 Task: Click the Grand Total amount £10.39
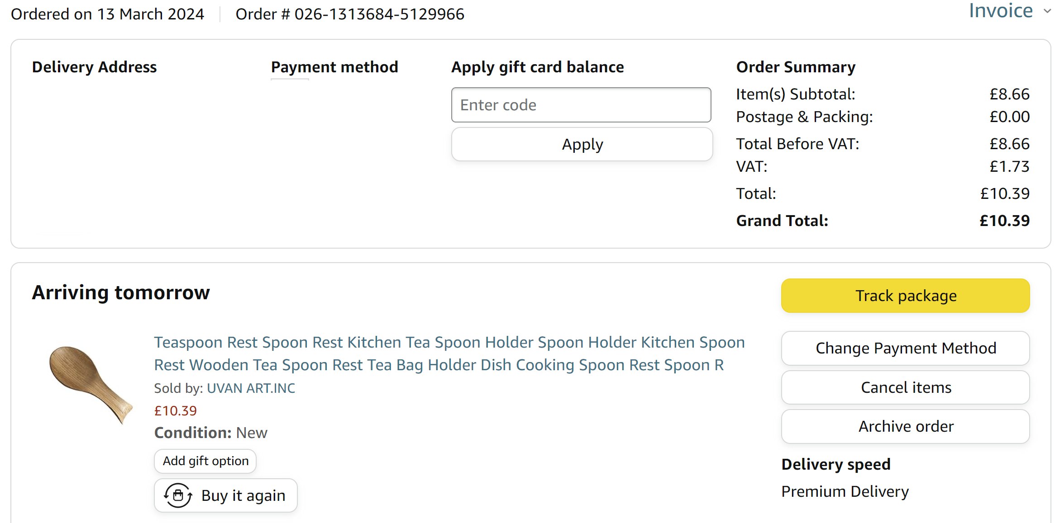click(1004, 221)
